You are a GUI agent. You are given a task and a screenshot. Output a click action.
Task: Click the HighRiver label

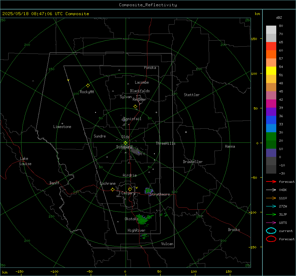click(x=136, y=230)
